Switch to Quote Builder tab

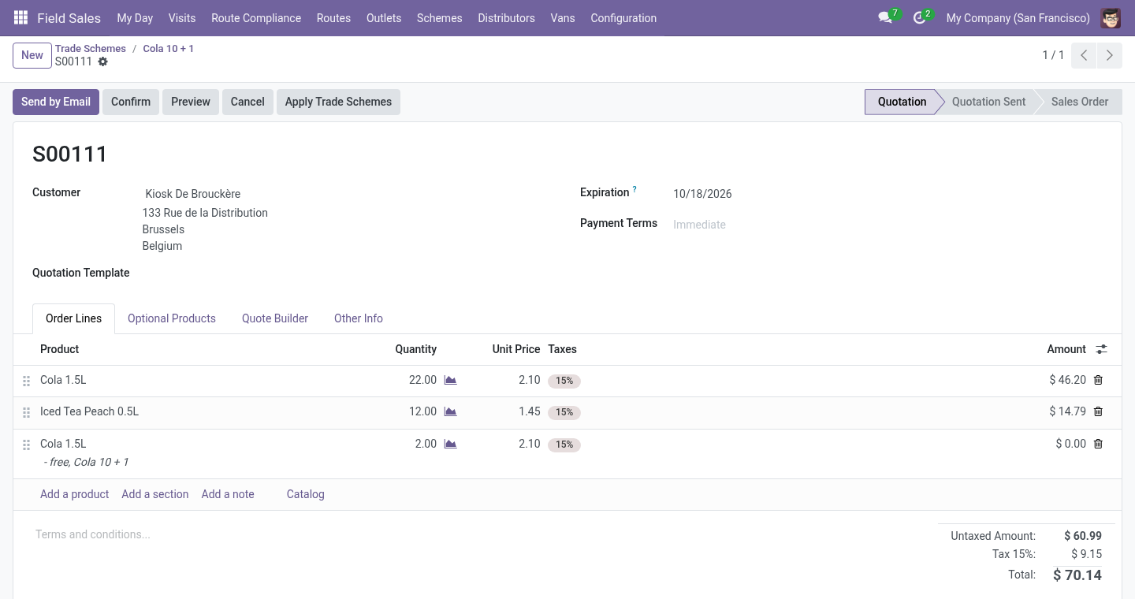tap(275, 318)
